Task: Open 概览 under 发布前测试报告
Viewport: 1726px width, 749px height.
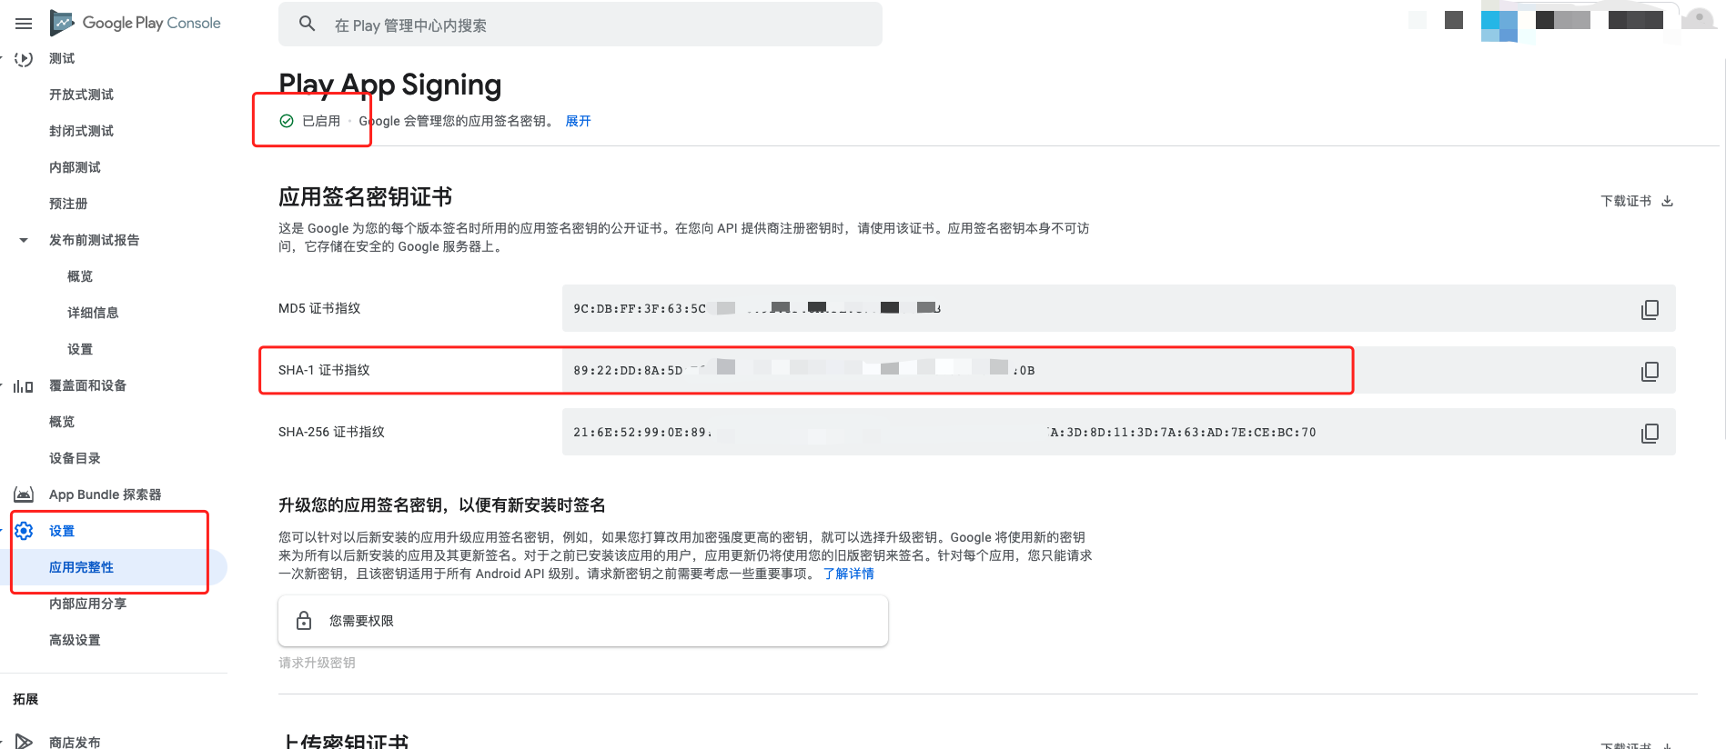Action: [80, 276]
